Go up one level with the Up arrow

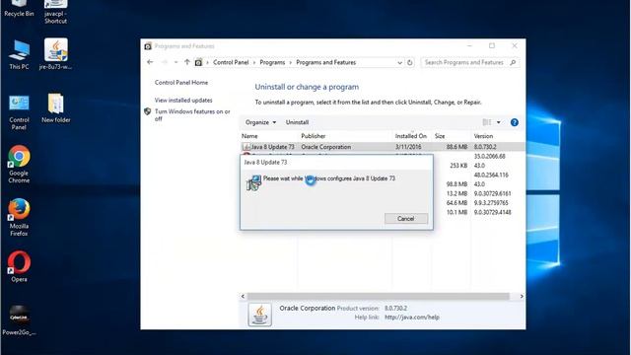coord(187,62)
